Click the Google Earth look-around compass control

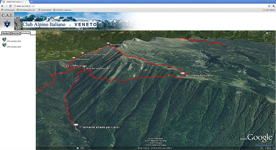[x=269, y=37]
